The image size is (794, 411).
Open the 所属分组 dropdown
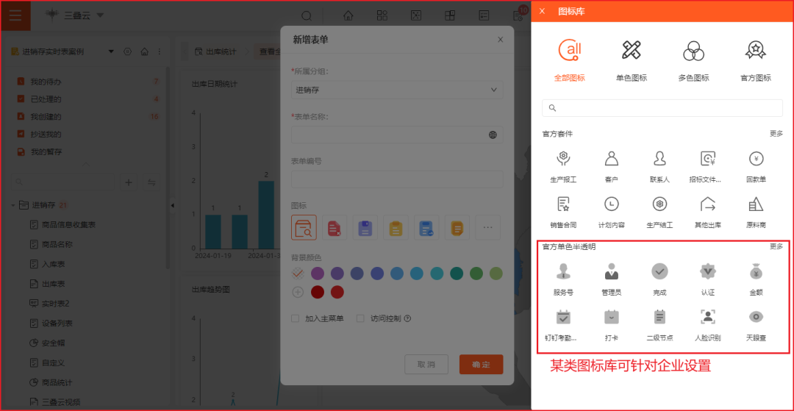[397, 90]
